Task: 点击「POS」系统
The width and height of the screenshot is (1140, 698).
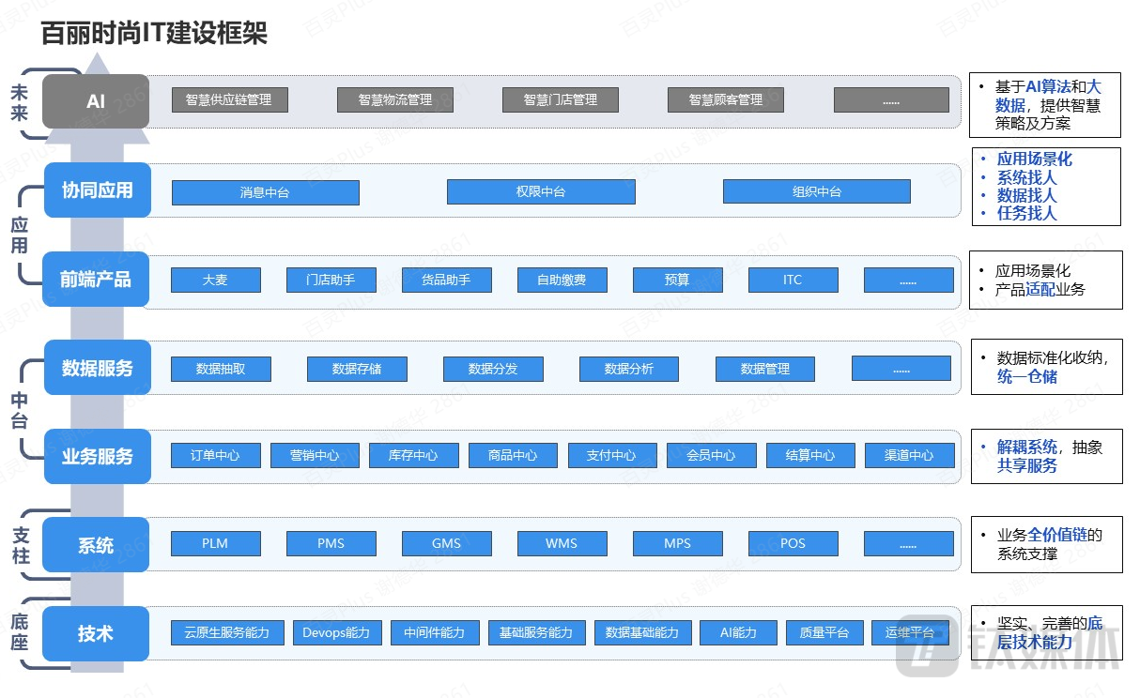Action: [793, 542]
